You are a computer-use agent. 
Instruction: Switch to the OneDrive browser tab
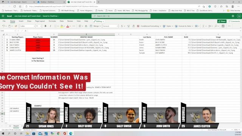[x=51, y=2]
